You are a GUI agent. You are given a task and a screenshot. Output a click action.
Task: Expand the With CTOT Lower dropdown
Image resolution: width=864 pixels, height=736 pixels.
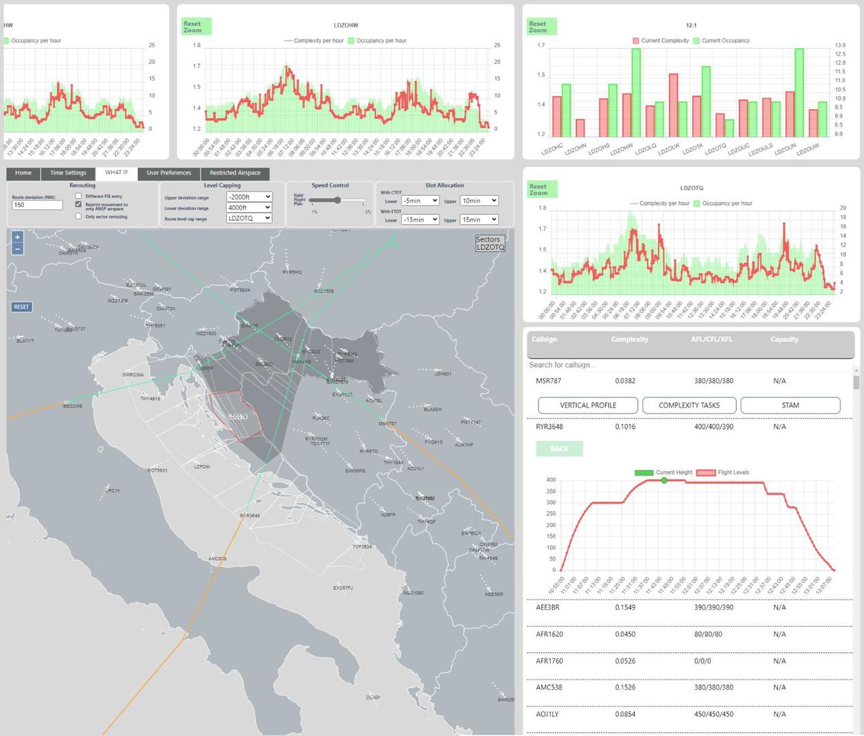(x=420, y=201)
